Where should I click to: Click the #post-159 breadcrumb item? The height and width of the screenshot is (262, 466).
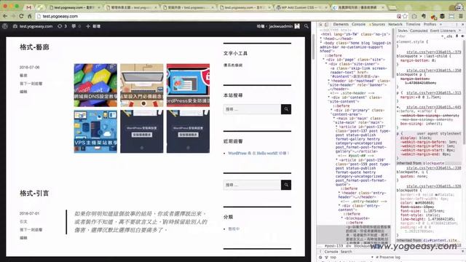[x=333, y=246]
